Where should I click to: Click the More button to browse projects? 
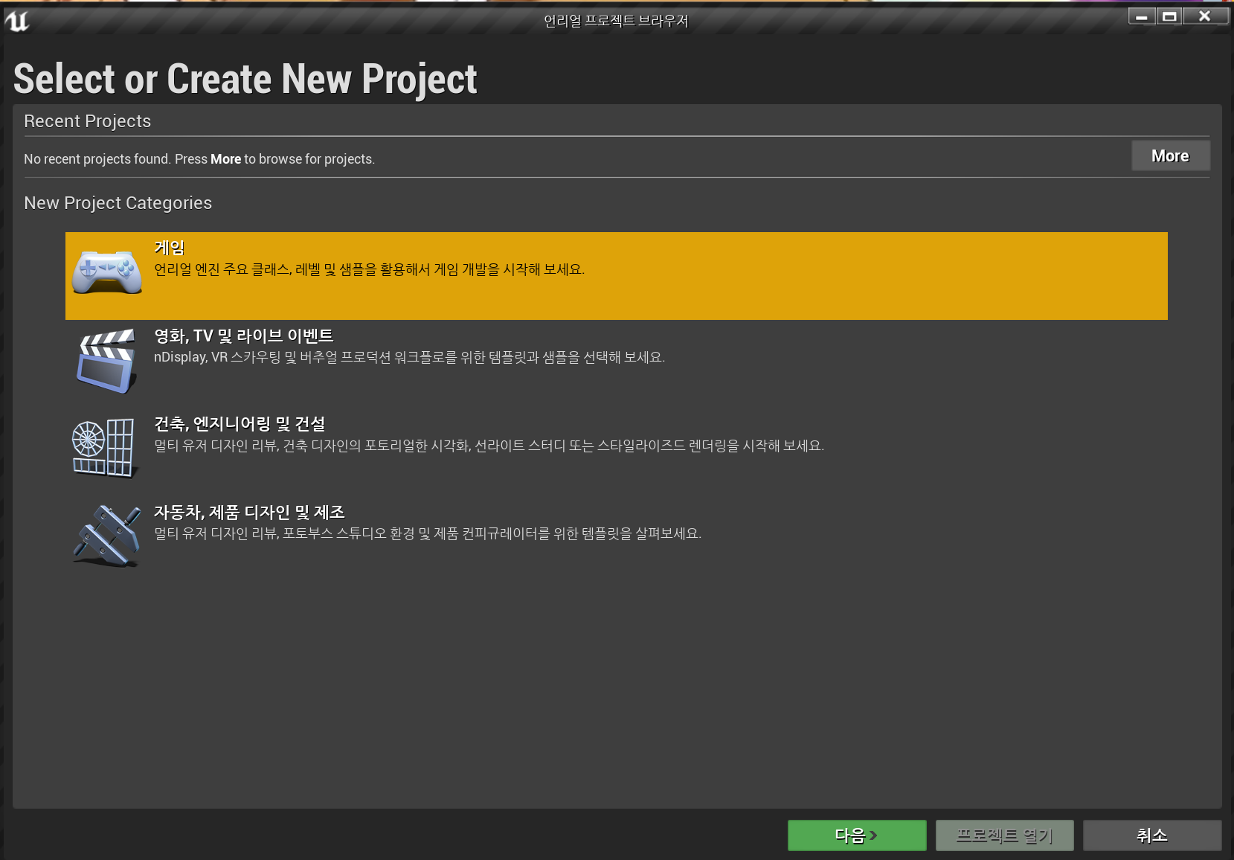tap(1171, 155)
